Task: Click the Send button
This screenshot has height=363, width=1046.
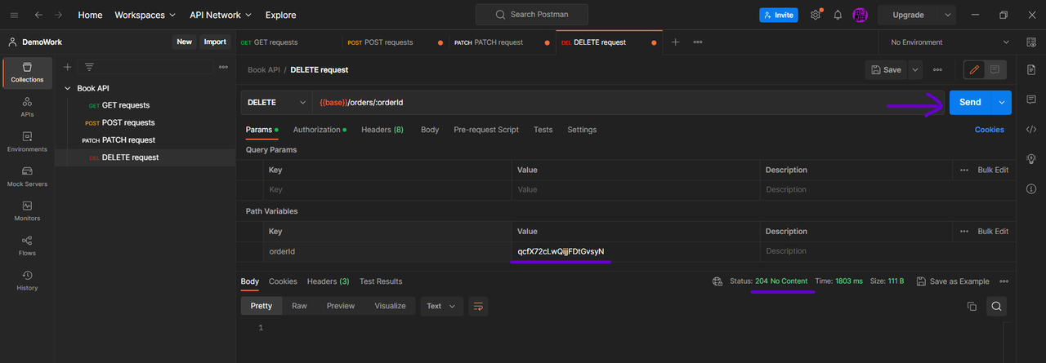Action: (x=971, y=103)
